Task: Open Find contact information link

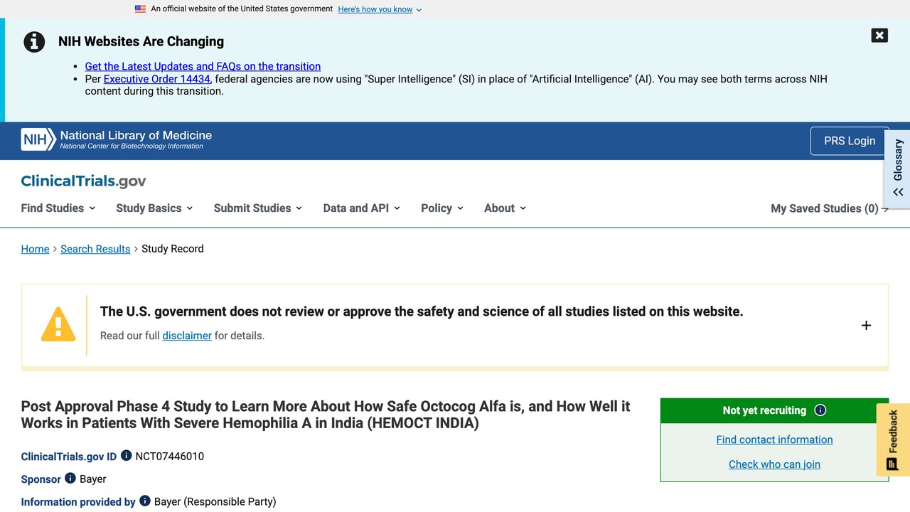Action: pos(774,439)
